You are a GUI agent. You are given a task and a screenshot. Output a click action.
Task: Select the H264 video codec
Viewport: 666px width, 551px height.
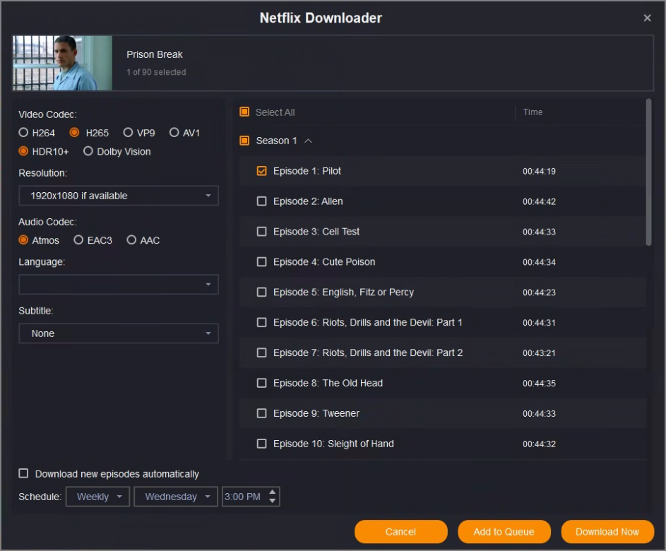coord(24,133)
